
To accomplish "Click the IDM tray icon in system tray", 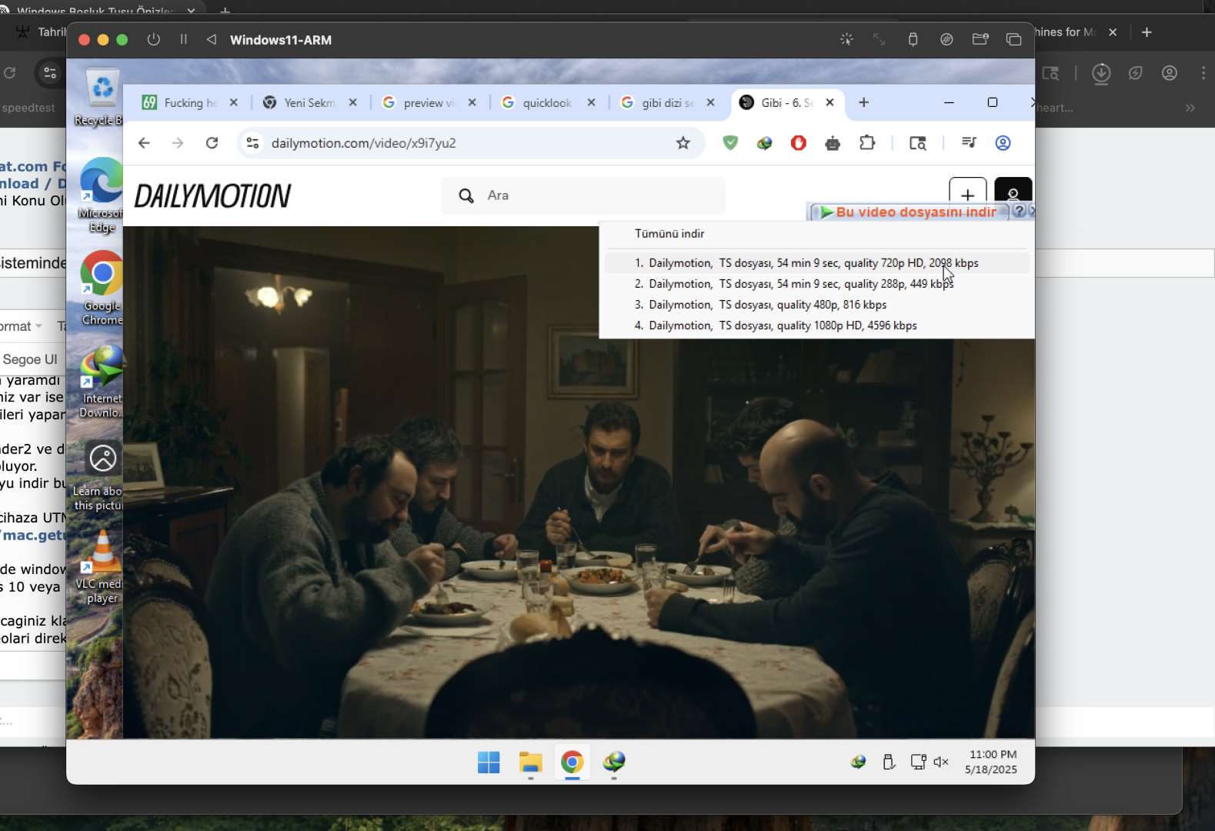I will pyautogui.click(x=859, y=762).
